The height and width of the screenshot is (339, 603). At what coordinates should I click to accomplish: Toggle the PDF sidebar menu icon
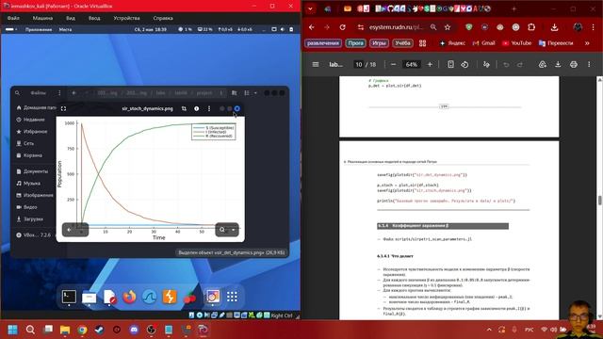click(x=316, y=65)
